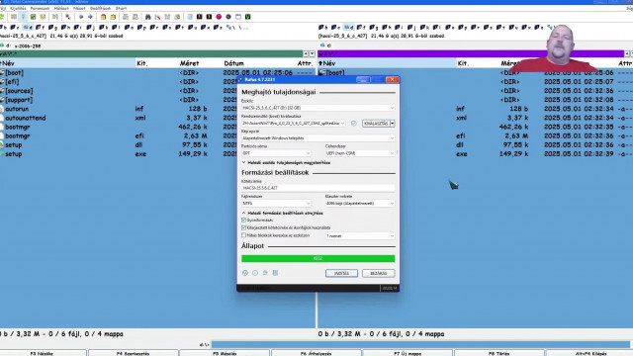Select drive g in right drive bar
The height and width of the screenshot is (356, 633).
point(374,28)
